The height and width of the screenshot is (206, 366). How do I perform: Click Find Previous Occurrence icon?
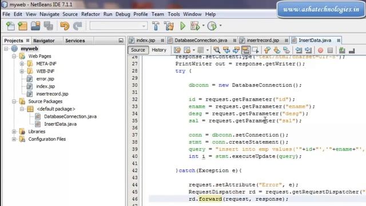coord(226,50)
